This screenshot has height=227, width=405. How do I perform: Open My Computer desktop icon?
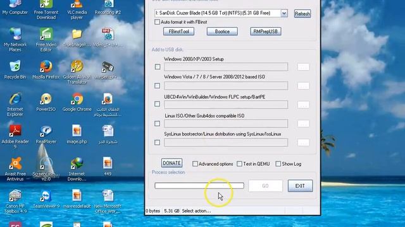click(x=15, y=8)
